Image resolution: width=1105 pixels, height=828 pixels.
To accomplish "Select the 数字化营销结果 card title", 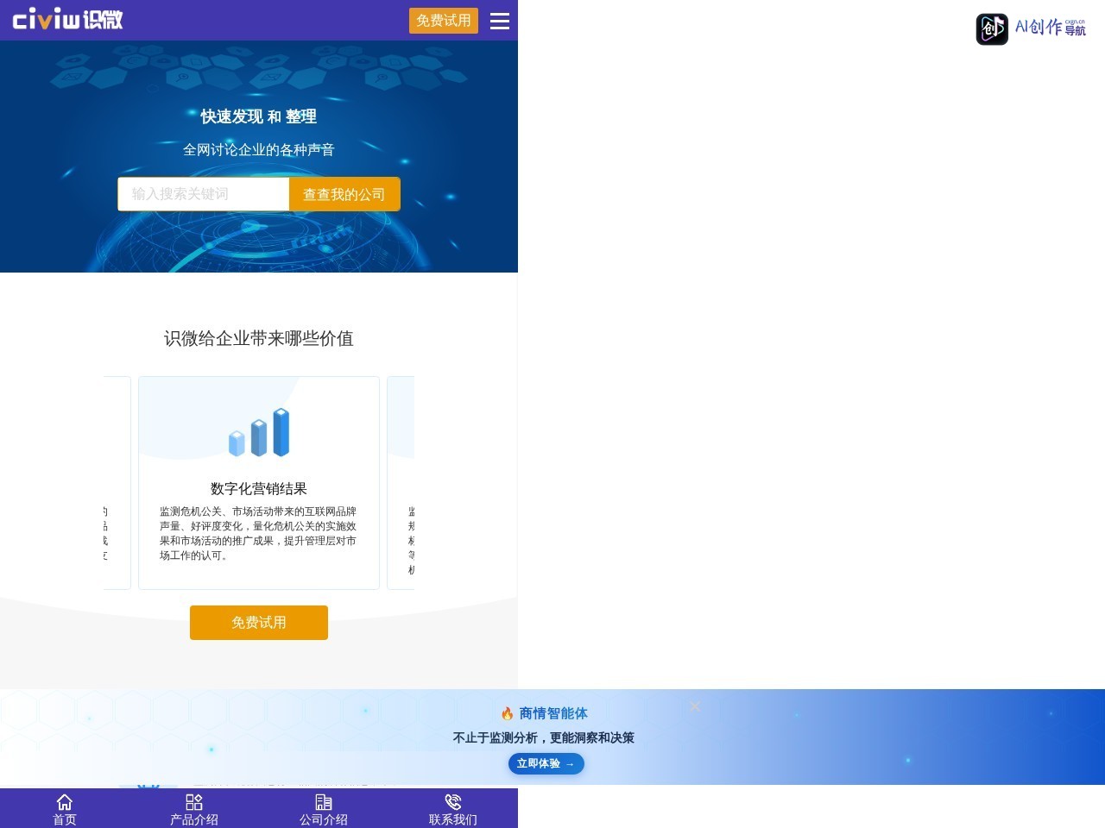I will [x=259, y=489].
